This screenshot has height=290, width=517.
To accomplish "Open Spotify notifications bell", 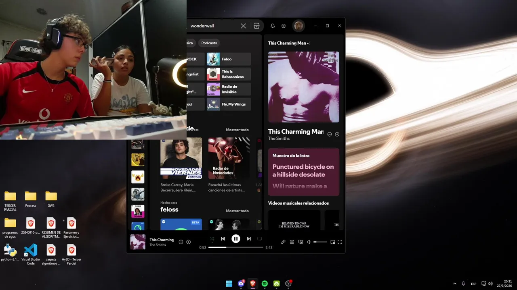I will [273, 26].
